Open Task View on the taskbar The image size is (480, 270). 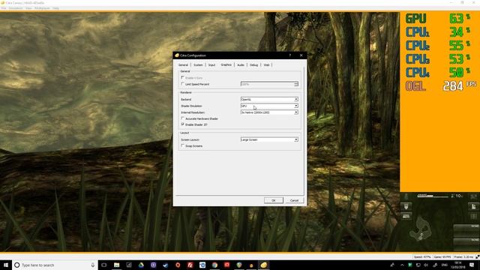click(x=104, y=265)
